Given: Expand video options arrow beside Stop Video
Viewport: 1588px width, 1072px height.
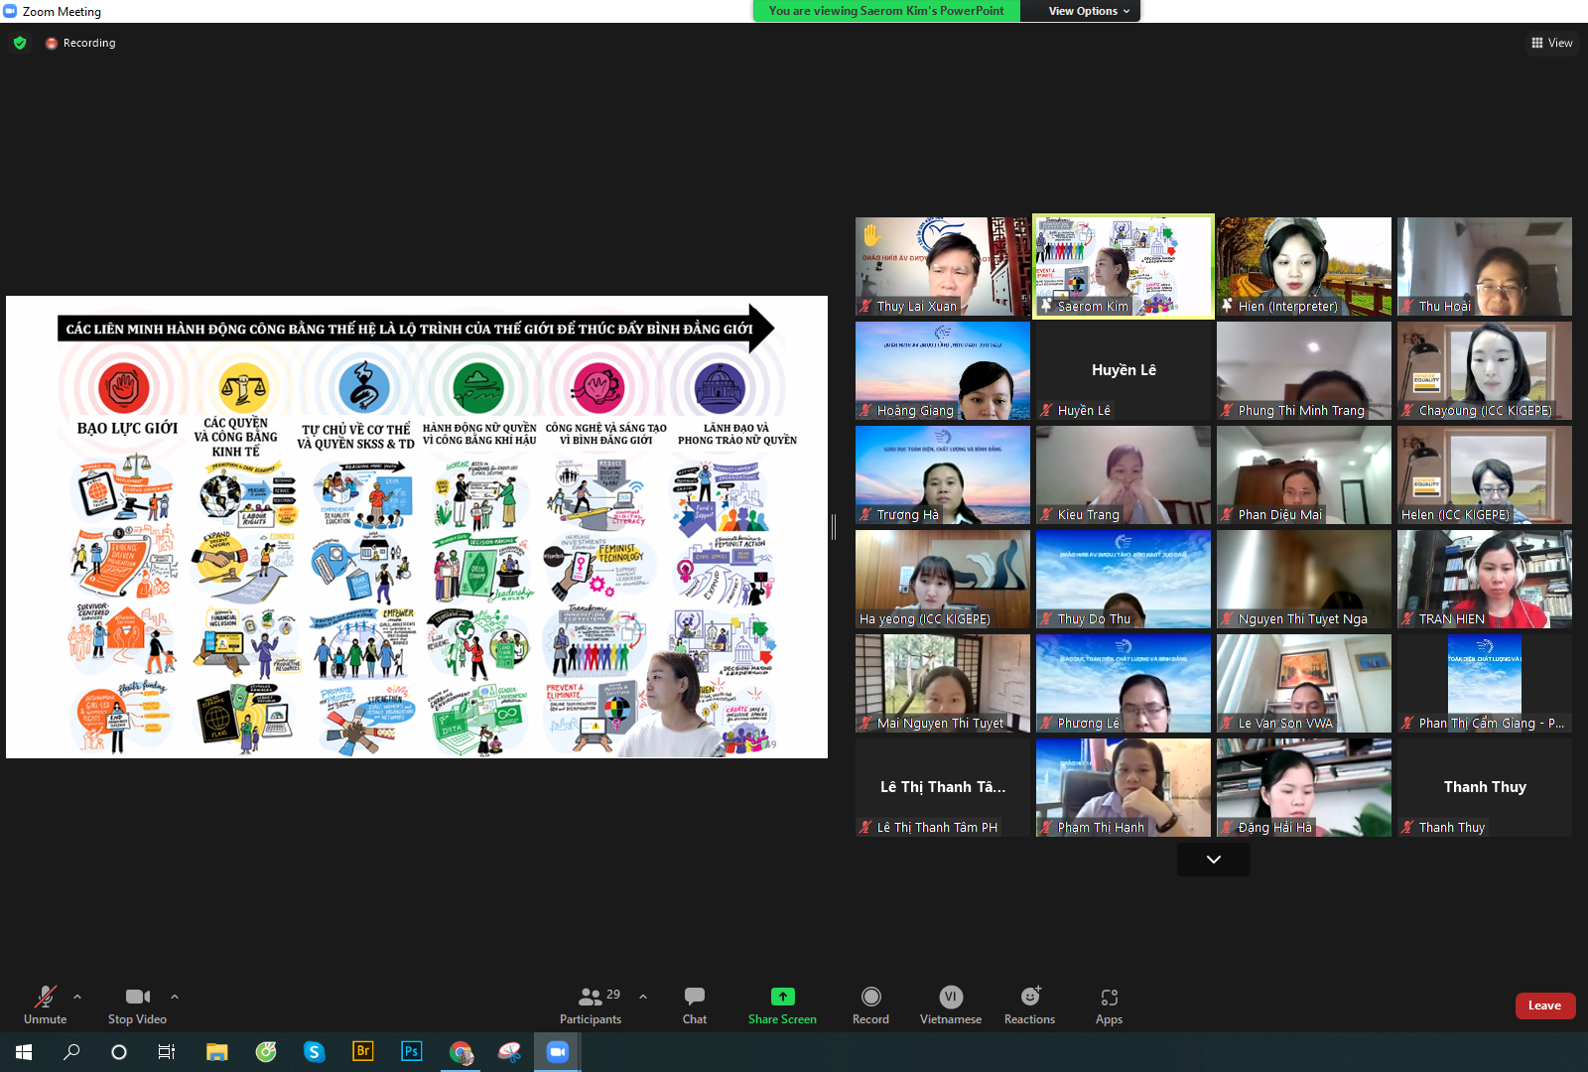Looking at the screenshot, I should click(x=175, y=997).
